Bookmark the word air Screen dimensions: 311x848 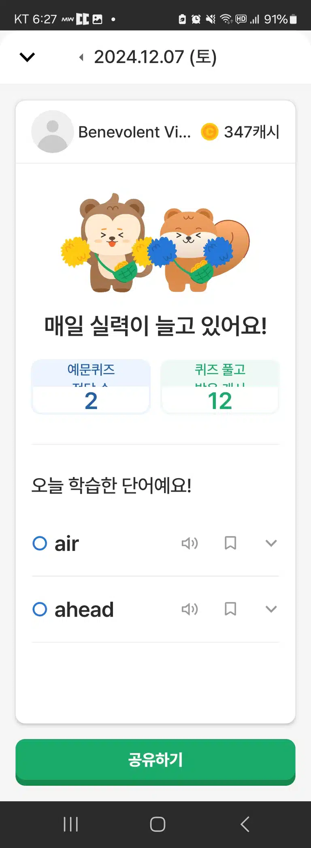(230, 543)
